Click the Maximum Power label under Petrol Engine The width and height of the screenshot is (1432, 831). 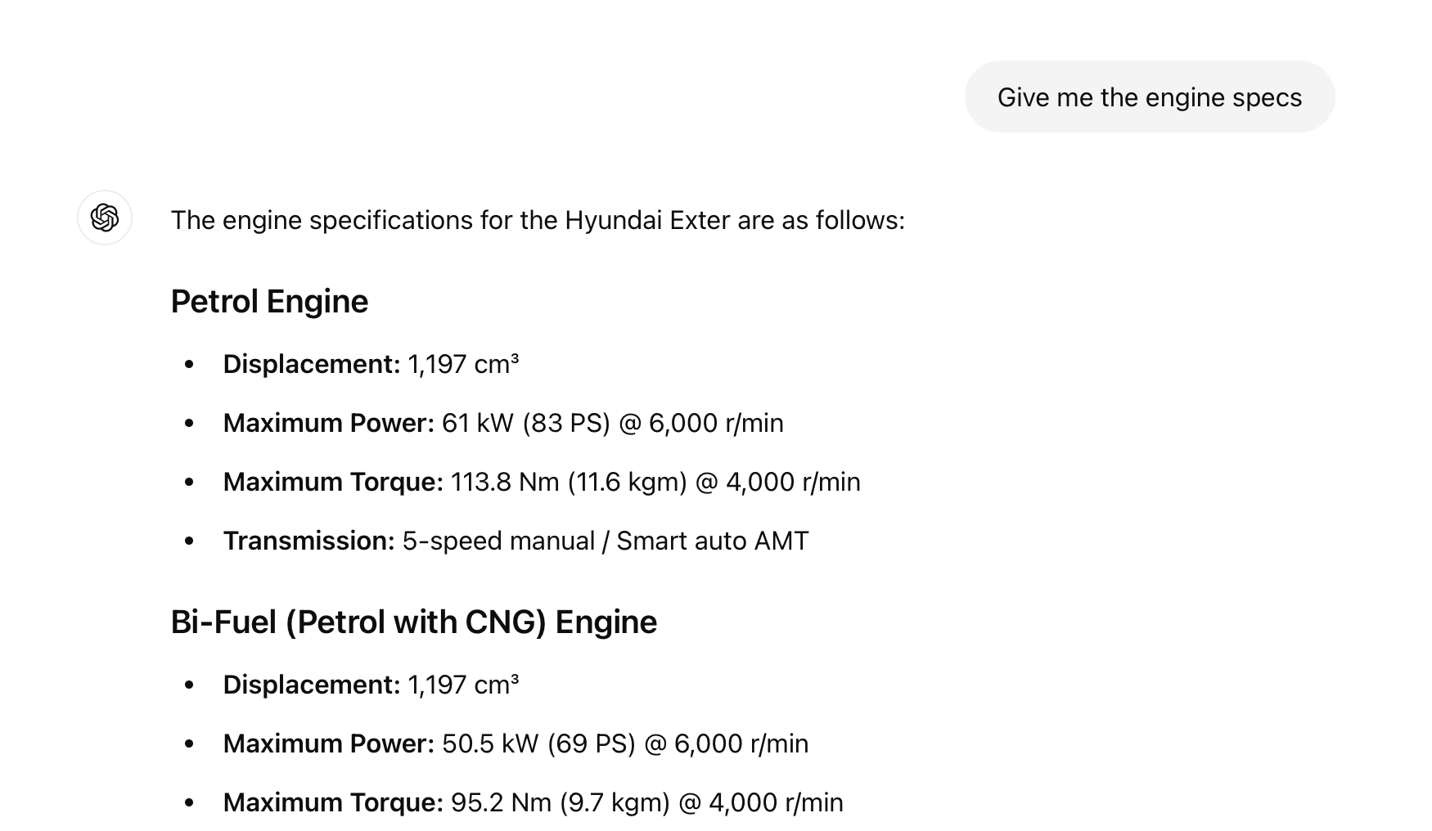(x=328, y=423)
